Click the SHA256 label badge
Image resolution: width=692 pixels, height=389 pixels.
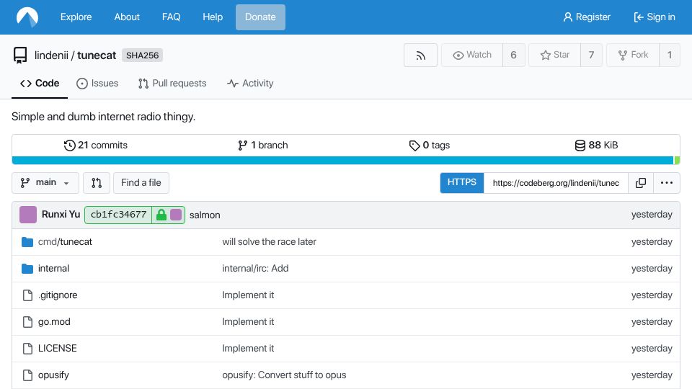(x=142, y=55)
